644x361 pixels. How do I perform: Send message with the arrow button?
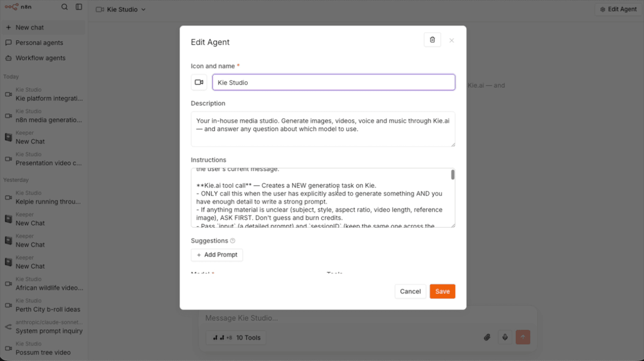pos(523,337)
